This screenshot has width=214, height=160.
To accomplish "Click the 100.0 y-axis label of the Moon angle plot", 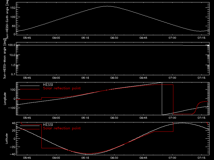I will click(x=12, y=45).
